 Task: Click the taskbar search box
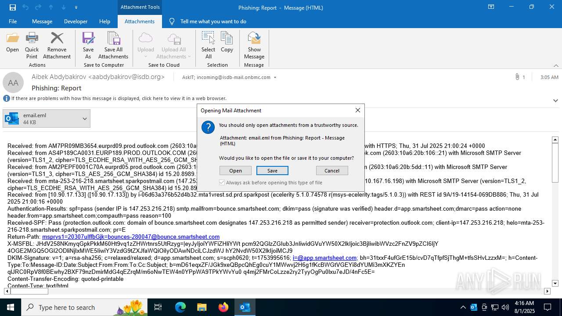tap(85, 307)
